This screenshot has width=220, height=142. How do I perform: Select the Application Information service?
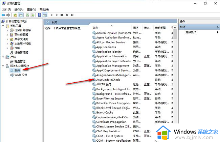(x=112, y=56)
